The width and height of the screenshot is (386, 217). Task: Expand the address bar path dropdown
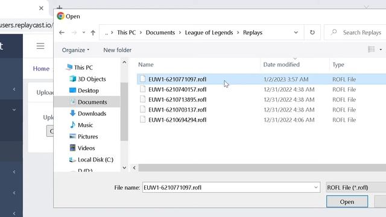[296, 33]
